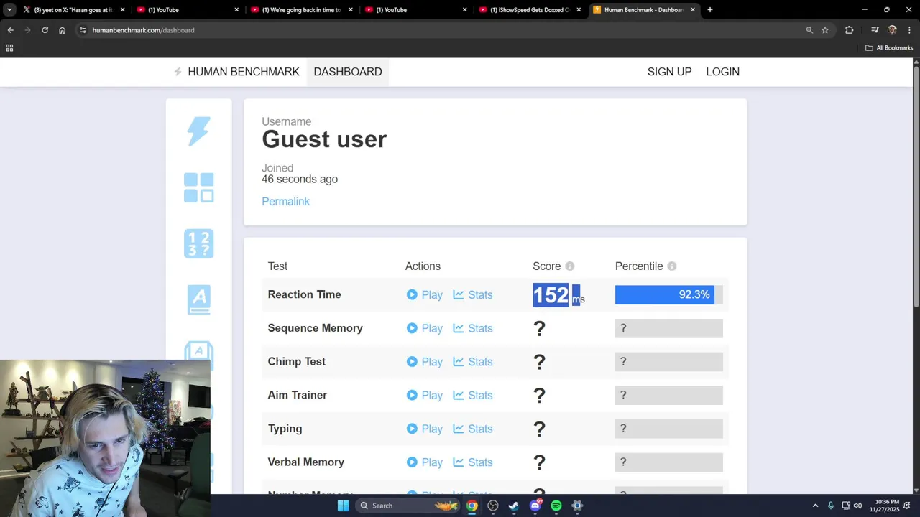Viewport: 920px width, 517px height.
Task: Click LOGIN in header
Action: pyautogui.click(x=722, y=72)
